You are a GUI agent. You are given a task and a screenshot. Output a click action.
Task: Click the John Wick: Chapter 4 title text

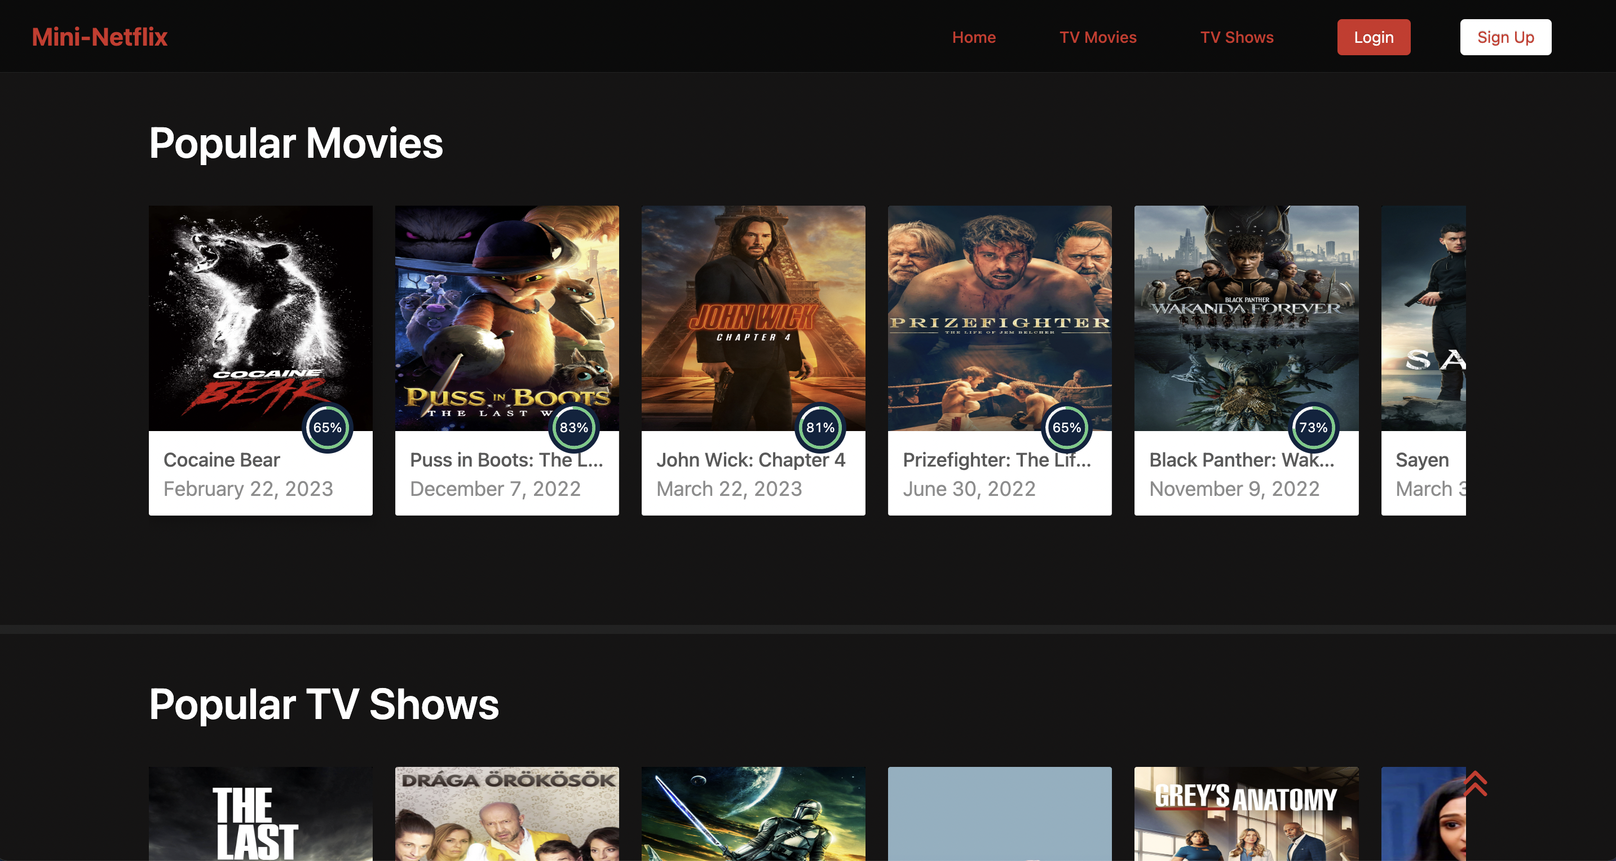click(750, 460)
